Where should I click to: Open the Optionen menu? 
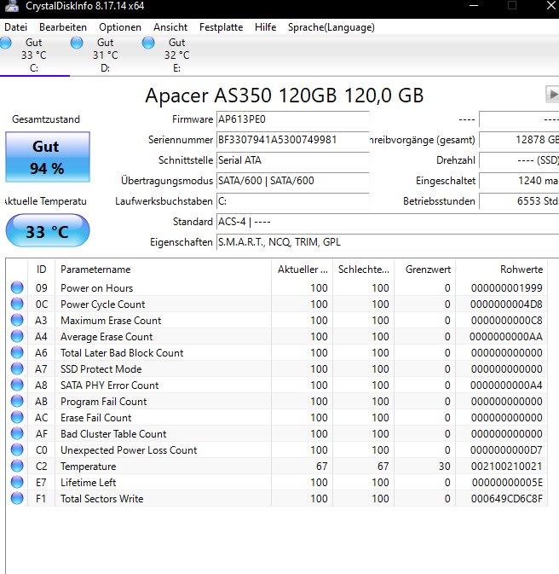pyautogui.click(x=120, y=27)
